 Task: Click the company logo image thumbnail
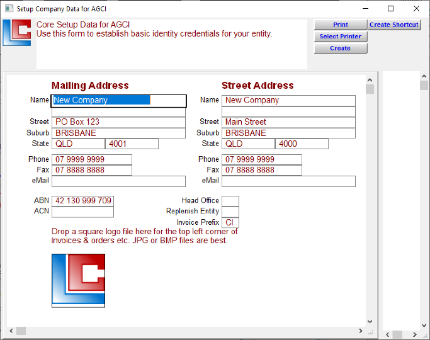click(x=78, y=280)
